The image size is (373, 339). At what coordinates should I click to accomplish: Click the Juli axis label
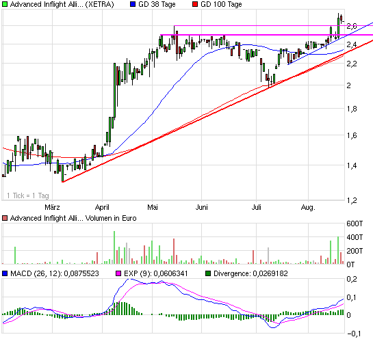[x=256, y=207]
